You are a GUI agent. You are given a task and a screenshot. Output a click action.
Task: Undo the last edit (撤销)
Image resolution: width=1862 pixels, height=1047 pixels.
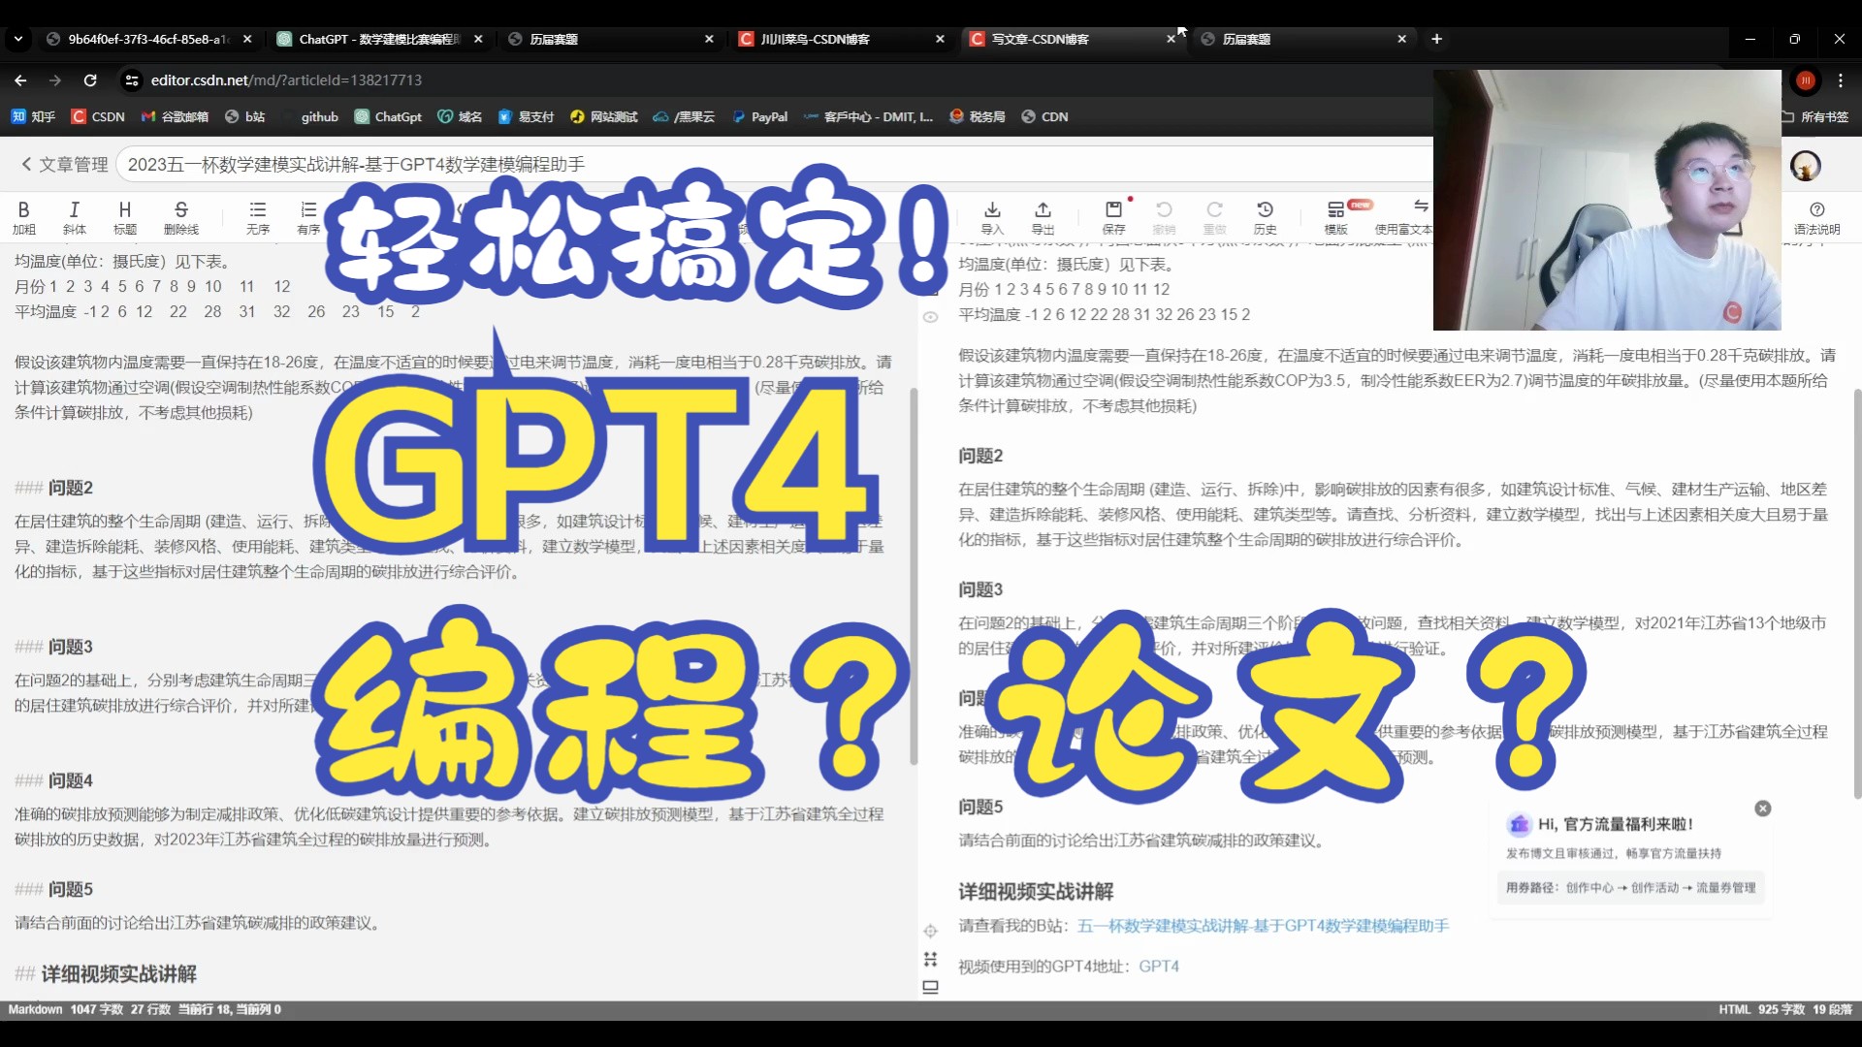point(1164,217)
